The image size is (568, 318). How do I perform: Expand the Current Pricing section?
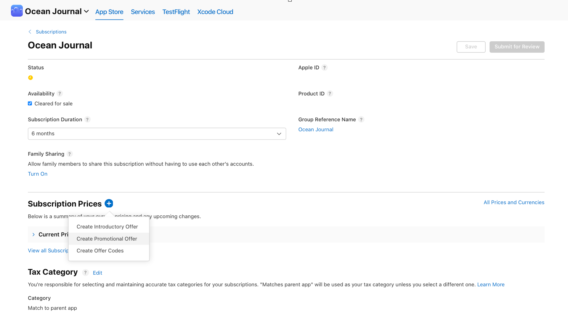(33, 234)
